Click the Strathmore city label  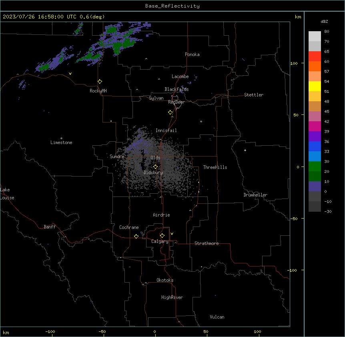point(207,243)
